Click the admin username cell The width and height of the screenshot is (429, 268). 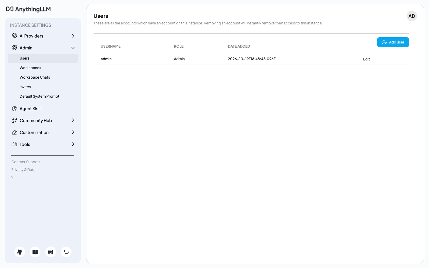(x=106, y=59)
